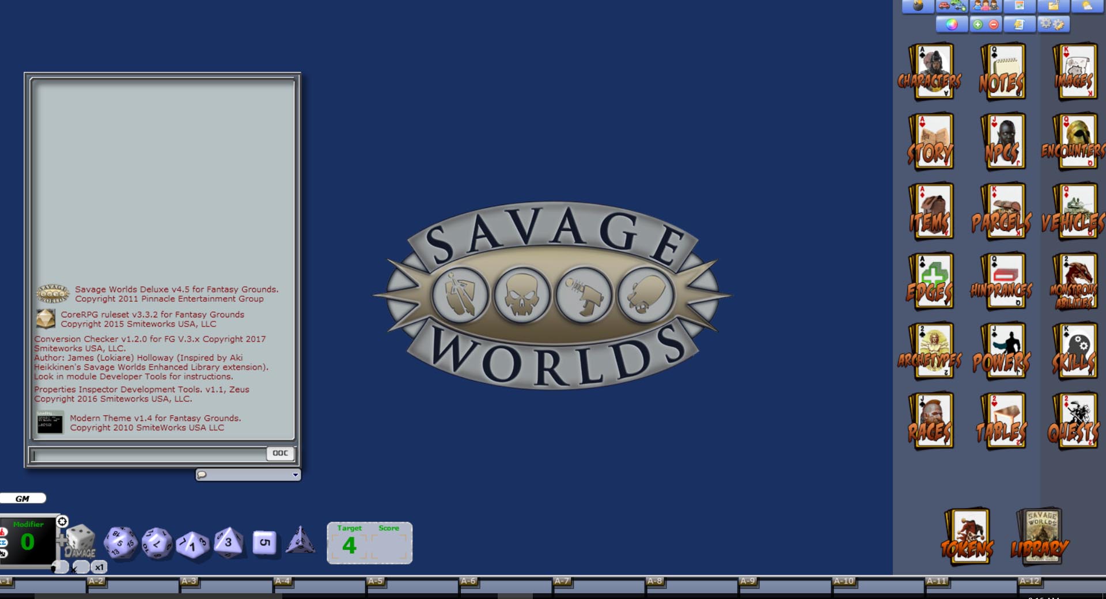1106x599 pixels.
Task: Pick the d4 pyramid die
Action: (300, 540)
